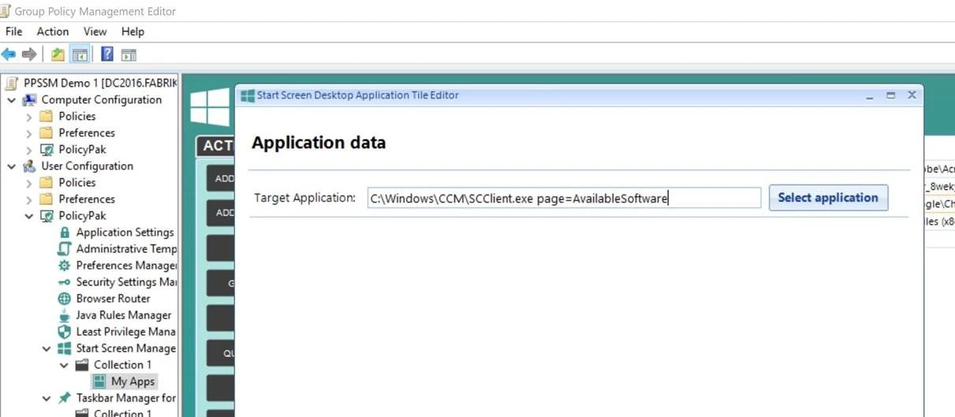Screen dimensions: 955x417
Task: Select the Security Settings Manager key item
Action: coord(126,282)
